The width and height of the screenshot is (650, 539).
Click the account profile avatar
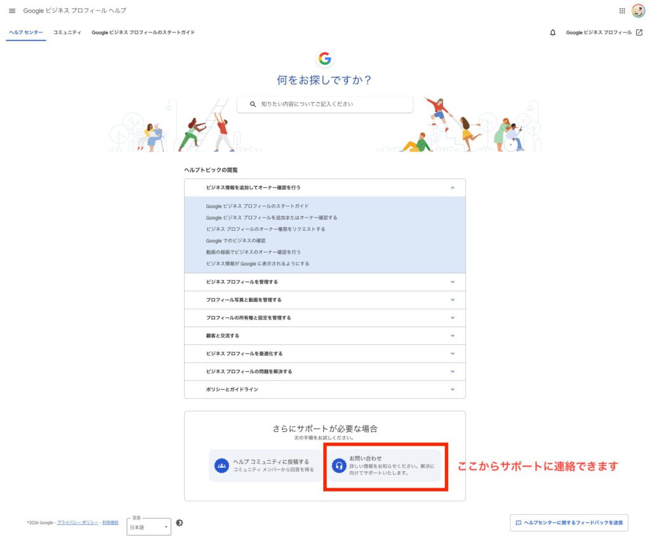638,11
